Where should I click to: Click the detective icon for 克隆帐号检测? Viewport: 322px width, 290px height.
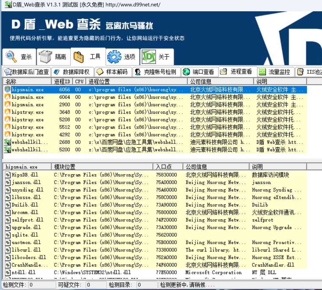point(138,72)
